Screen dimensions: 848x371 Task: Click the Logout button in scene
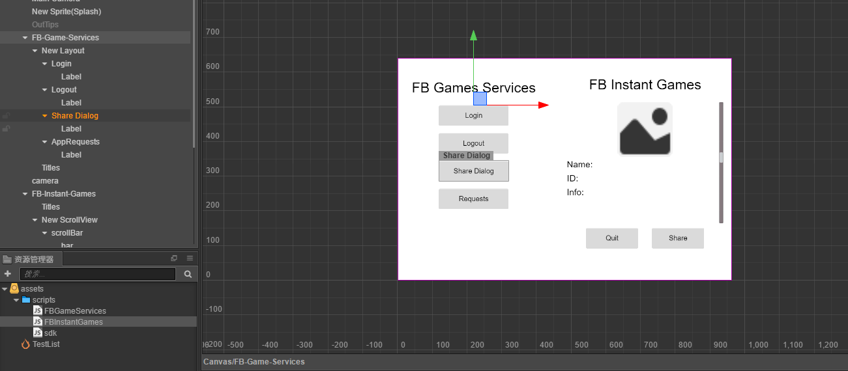[x=473, y=143]
